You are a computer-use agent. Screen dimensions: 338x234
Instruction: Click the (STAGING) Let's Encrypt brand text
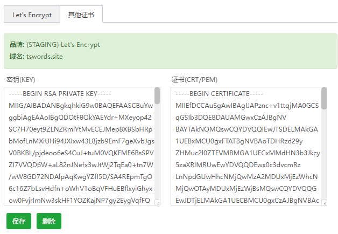[64, 45]
